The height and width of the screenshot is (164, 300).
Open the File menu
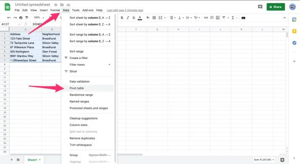tap(17, 10)
